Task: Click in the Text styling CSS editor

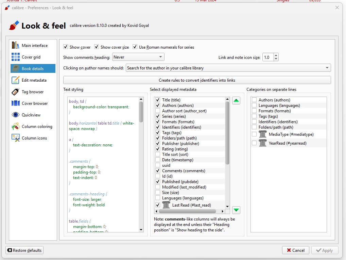Action: click(103, 165)
